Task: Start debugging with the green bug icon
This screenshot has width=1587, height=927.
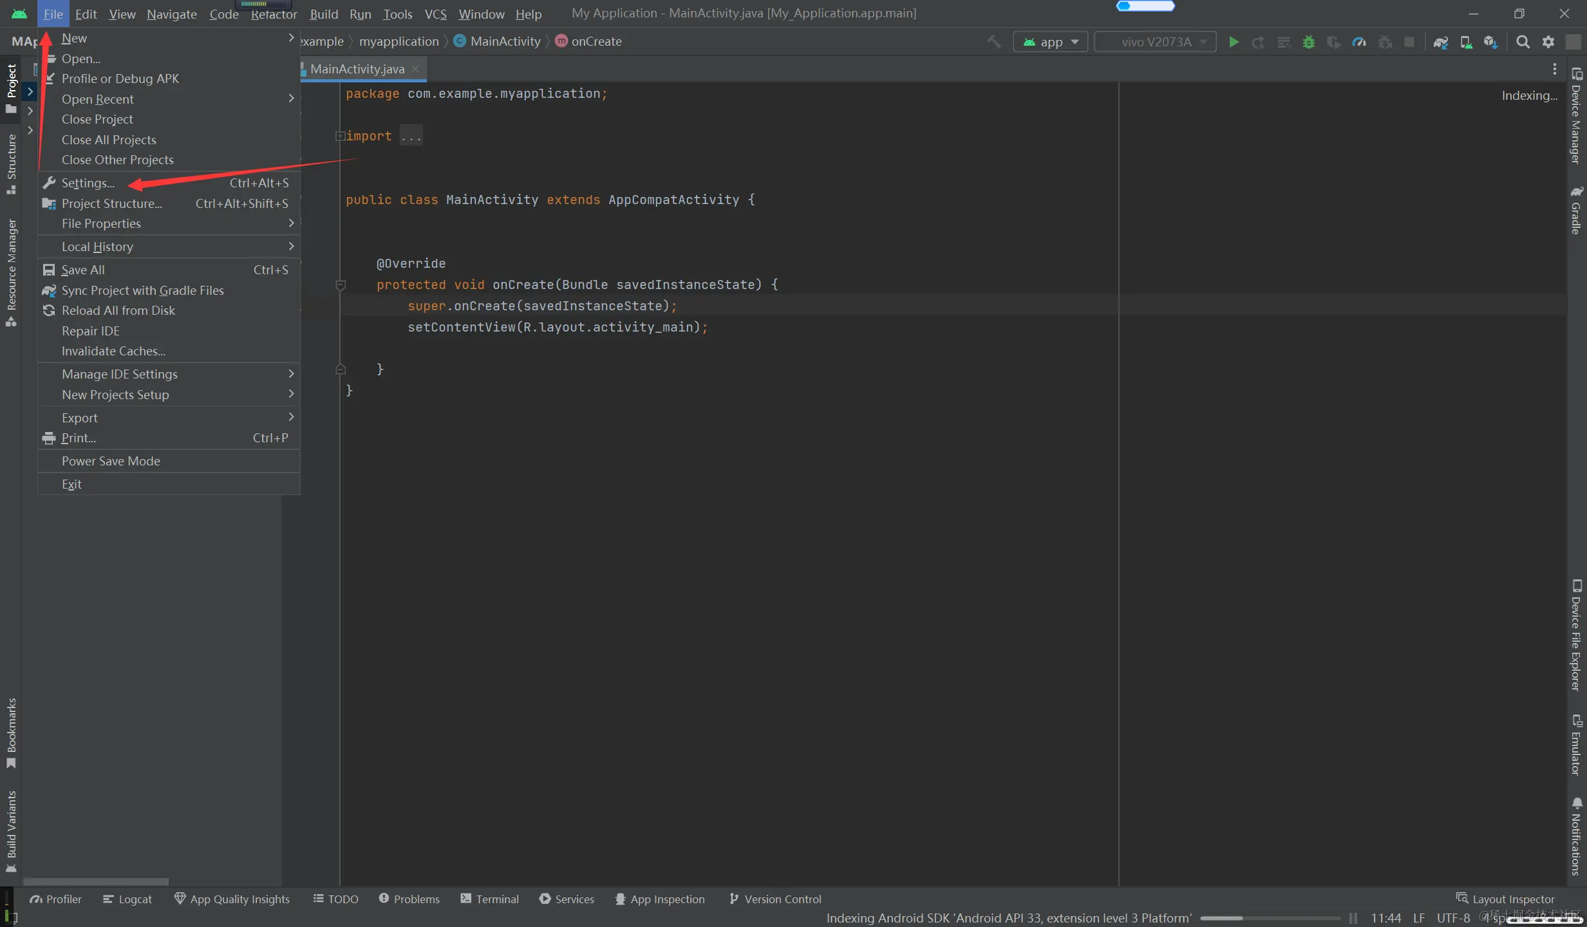Action: [x=1309, y=42]
